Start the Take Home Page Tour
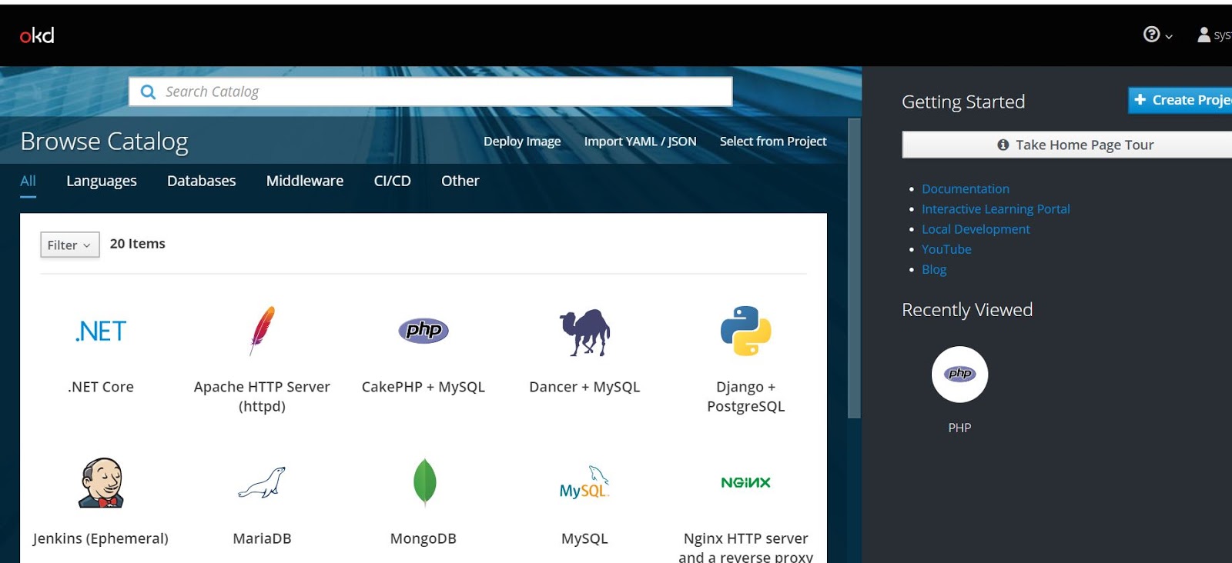 click(1067, 145)
